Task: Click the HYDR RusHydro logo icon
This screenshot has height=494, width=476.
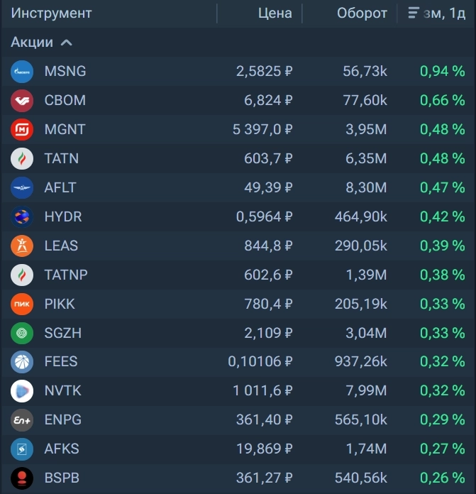Action: point(22,216)
